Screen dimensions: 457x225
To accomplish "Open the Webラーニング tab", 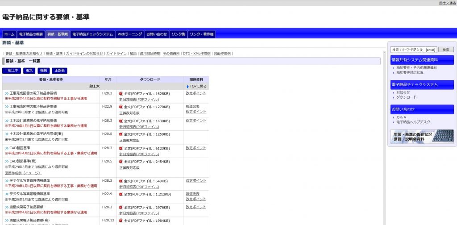I will coord(129,34).
